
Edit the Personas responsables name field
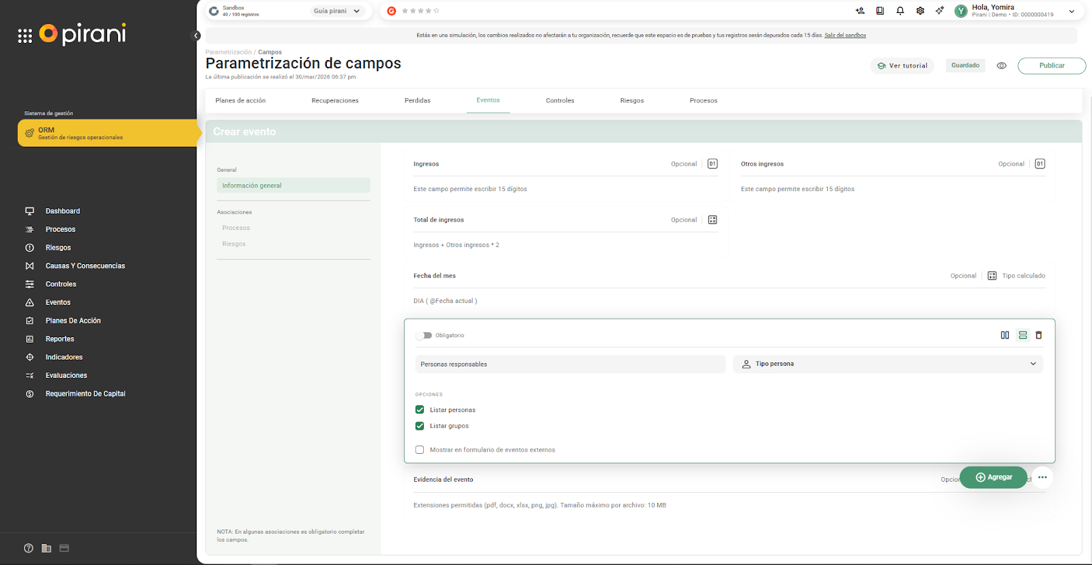tap(570, 364)
